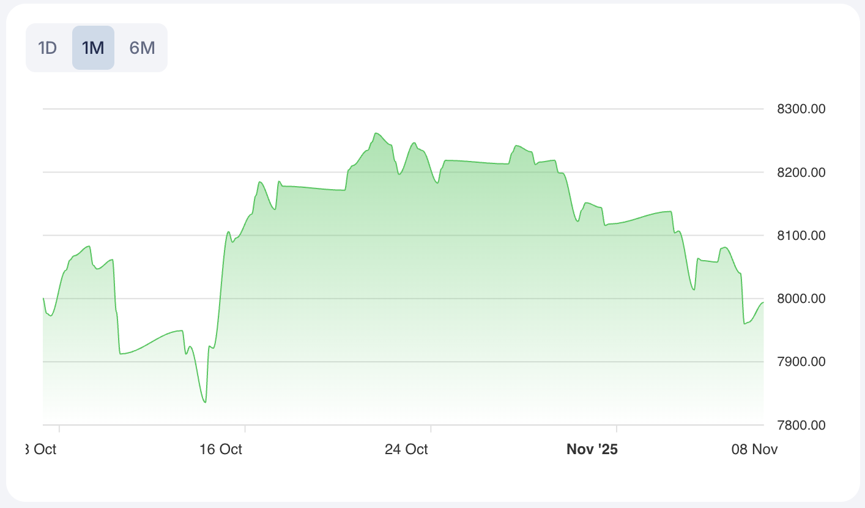Click the 08 Nov date label
The height and width of the screenshot is (508, 865).
point(755,449)
